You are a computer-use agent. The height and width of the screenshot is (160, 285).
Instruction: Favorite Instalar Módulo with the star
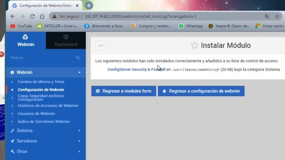[x=194, y=45]
